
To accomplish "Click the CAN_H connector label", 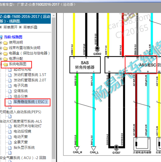I will click(x=77, y=152).
